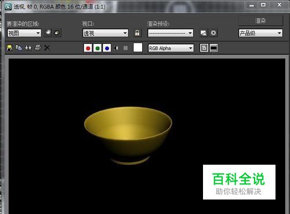
Task: Toggle the lock to viewport padlock
Action: (x=137, y=33)
